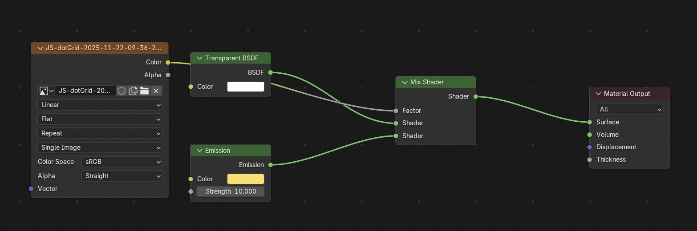Screen dimensions: 697x231
Task: Unlink image with the X icon
Action: 156,91
